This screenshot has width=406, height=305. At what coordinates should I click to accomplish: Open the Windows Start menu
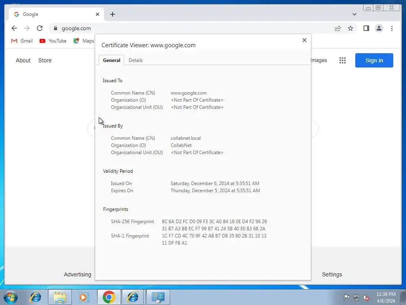(x=11, y=297)
